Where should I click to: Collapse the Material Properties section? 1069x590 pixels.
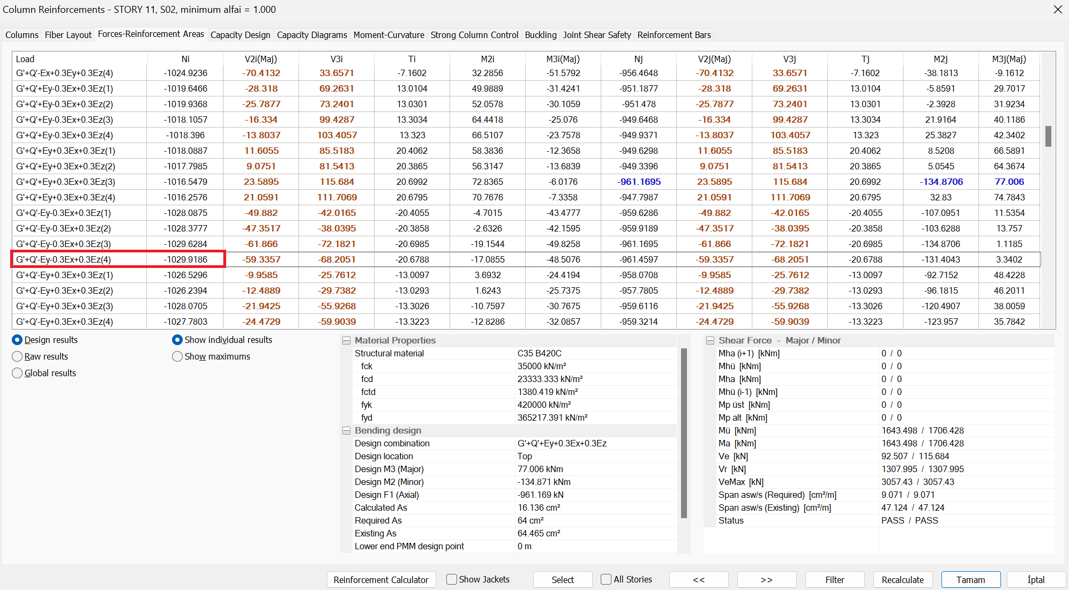coord(347,341)
